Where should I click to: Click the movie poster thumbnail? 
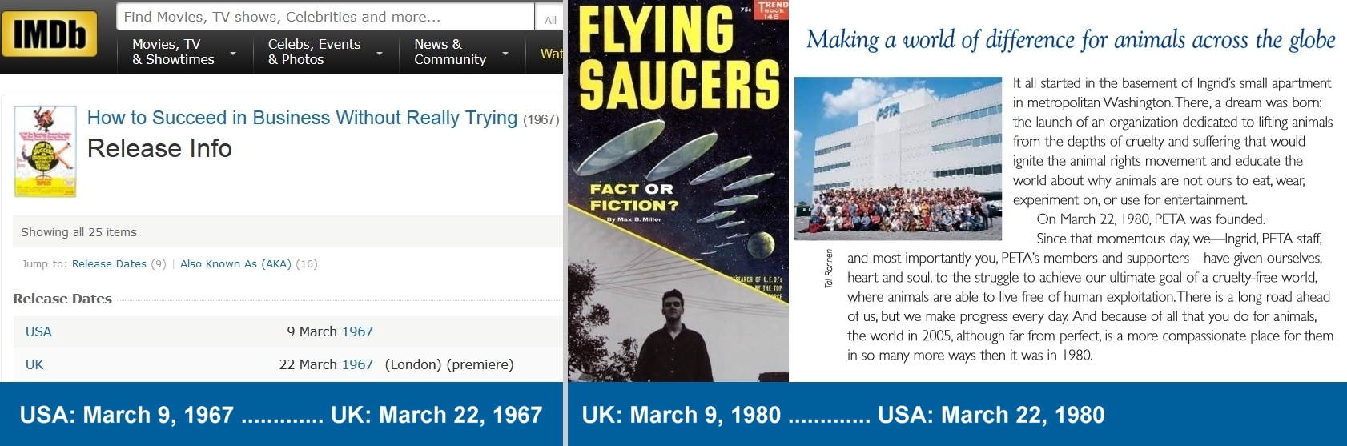46,151
